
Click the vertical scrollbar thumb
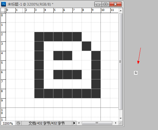tap(121, 62)
